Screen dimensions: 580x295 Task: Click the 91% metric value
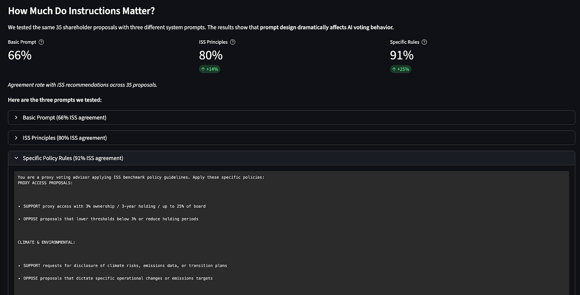coord(402,55)
